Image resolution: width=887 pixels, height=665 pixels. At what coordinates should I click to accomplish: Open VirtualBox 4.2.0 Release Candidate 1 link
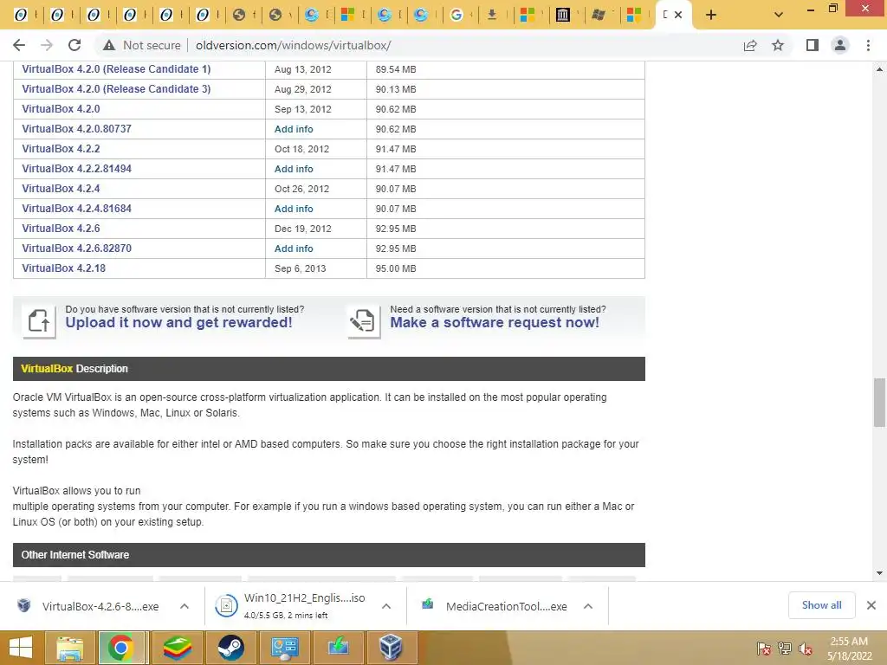[116, 69]
